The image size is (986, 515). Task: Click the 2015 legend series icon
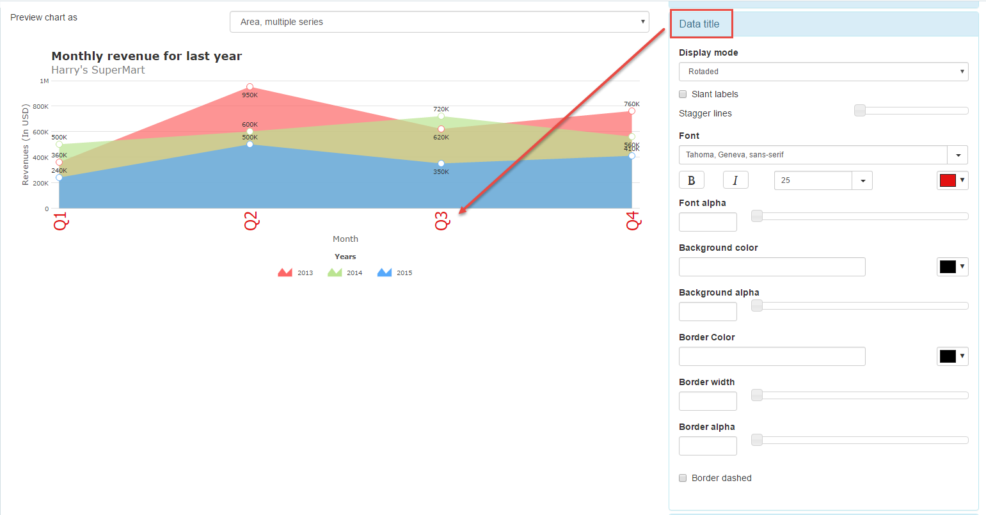click(385, 273)
